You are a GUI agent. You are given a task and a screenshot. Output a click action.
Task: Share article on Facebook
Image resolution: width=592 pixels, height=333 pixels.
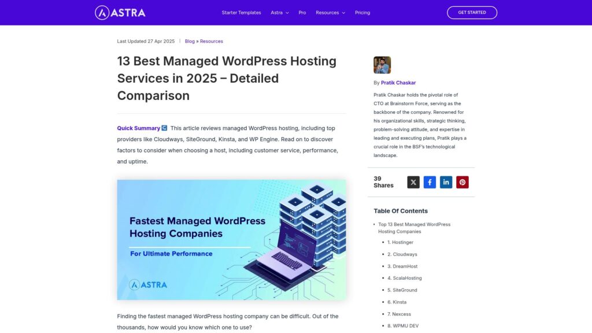pyautogui.click(x=430, y=182)
